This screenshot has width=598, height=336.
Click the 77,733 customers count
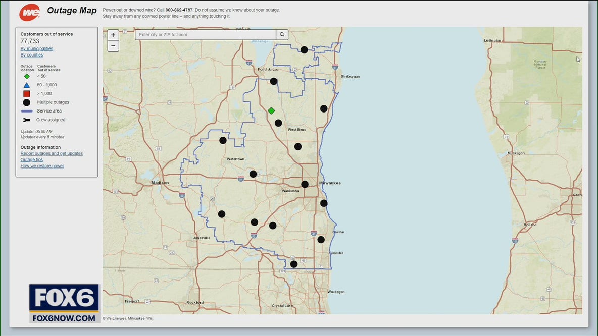(x=30, y=41)
